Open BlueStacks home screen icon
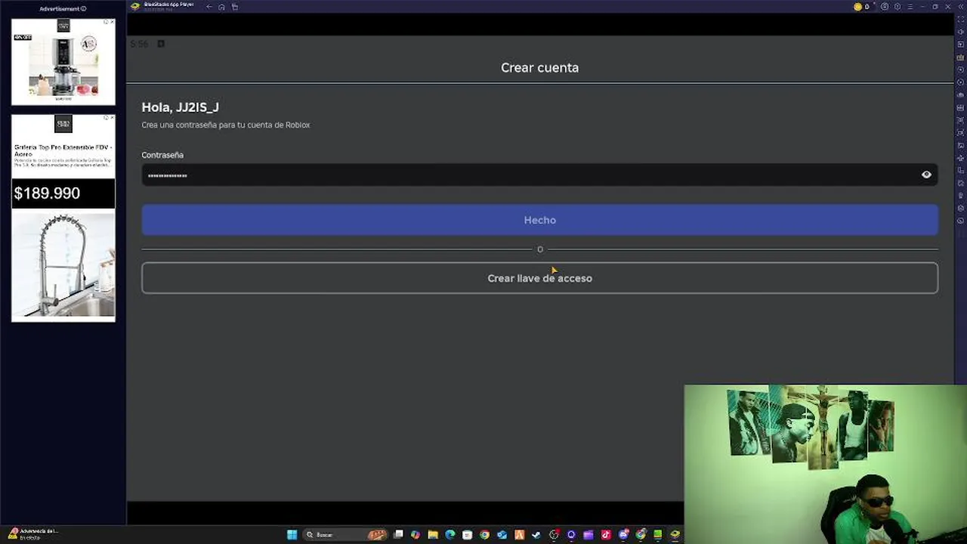Image resolution: width=967 pixels, height=544 pixels. [221, 7]
